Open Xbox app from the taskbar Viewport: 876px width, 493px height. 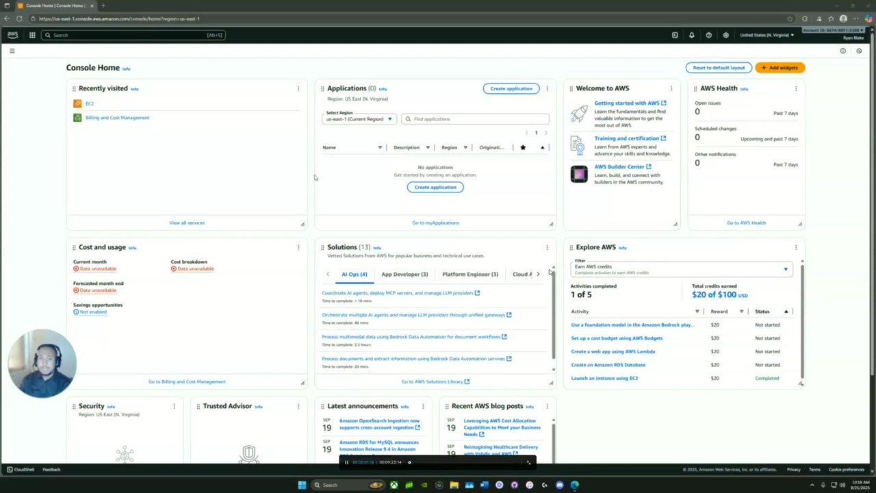(394, 485)
